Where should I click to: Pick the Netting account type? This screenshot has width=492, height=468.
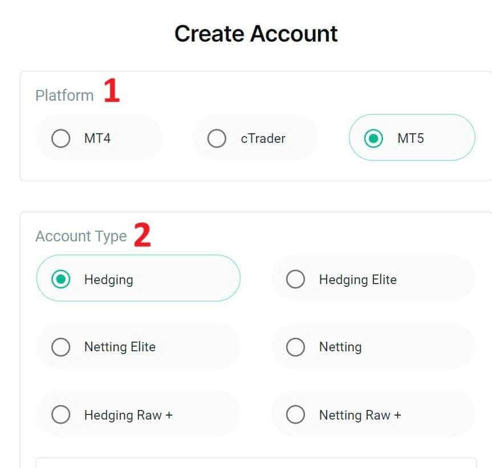(372, 347)
